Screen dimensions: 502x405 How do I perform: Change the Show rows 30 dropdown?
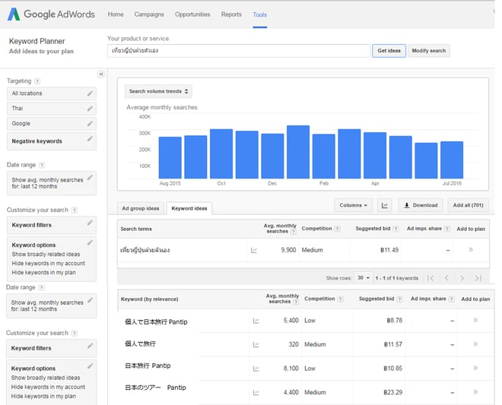point(364,277)
